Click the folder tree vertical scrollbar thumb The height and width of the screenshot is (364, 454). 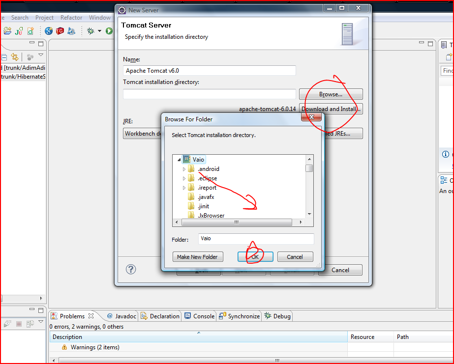point(309,168)
